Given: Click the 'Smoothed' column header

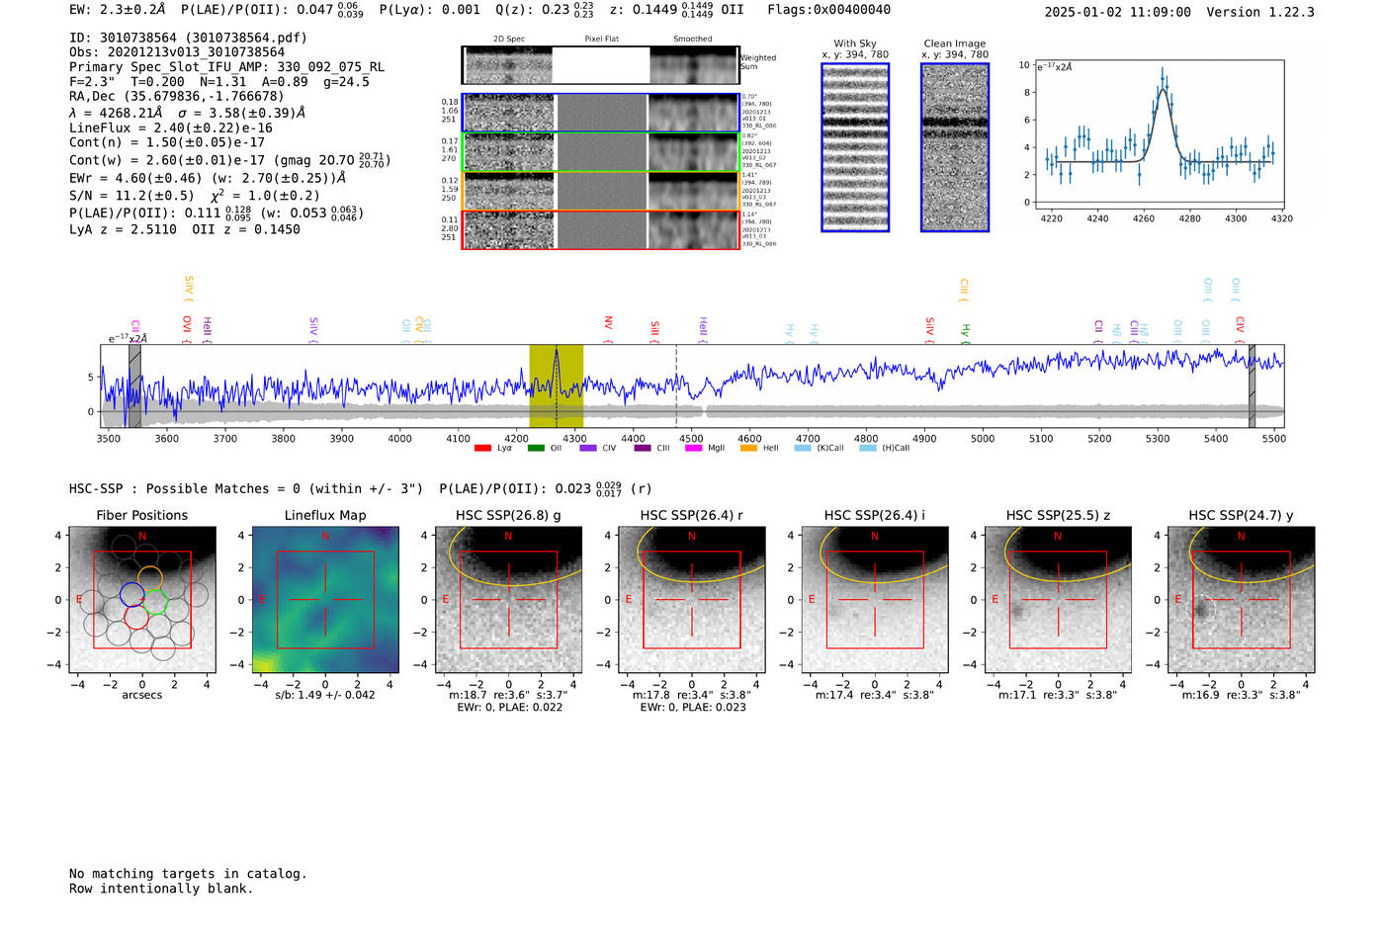Looking at the screenshot, I should (693, 39).
